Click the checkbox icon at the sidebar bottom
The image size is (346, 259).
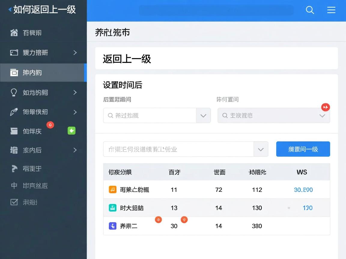point(12,202)
